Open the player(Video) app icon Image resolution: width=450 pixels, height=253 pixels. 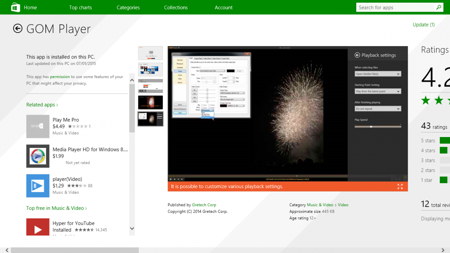coord(38,186)
